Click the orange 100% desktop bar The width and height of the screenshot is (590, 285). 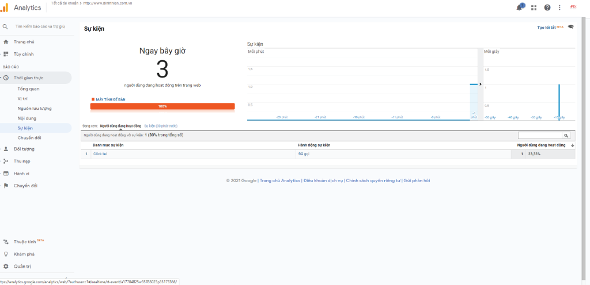click(x=162, y=106)
